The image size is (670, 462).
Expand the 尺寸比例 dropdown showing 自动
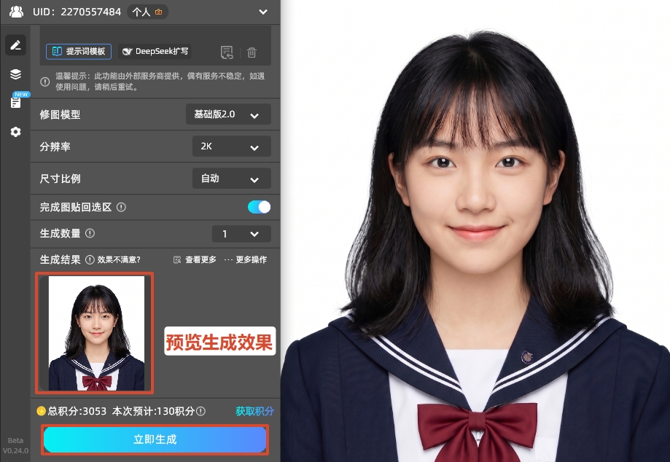tap(231, 178)
